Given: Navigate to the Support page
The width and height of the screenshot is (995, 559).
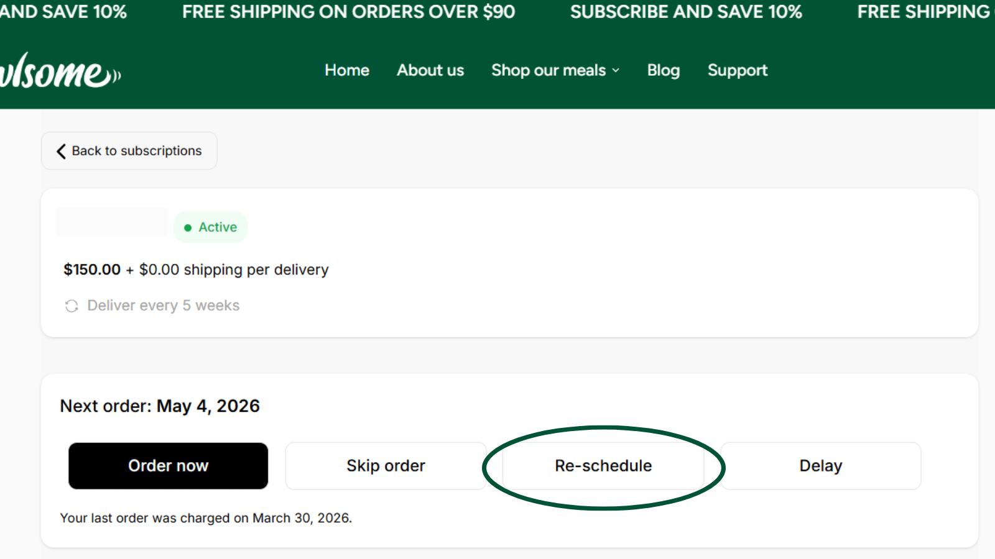Looking at the screenshot, I should coord(738,70).
